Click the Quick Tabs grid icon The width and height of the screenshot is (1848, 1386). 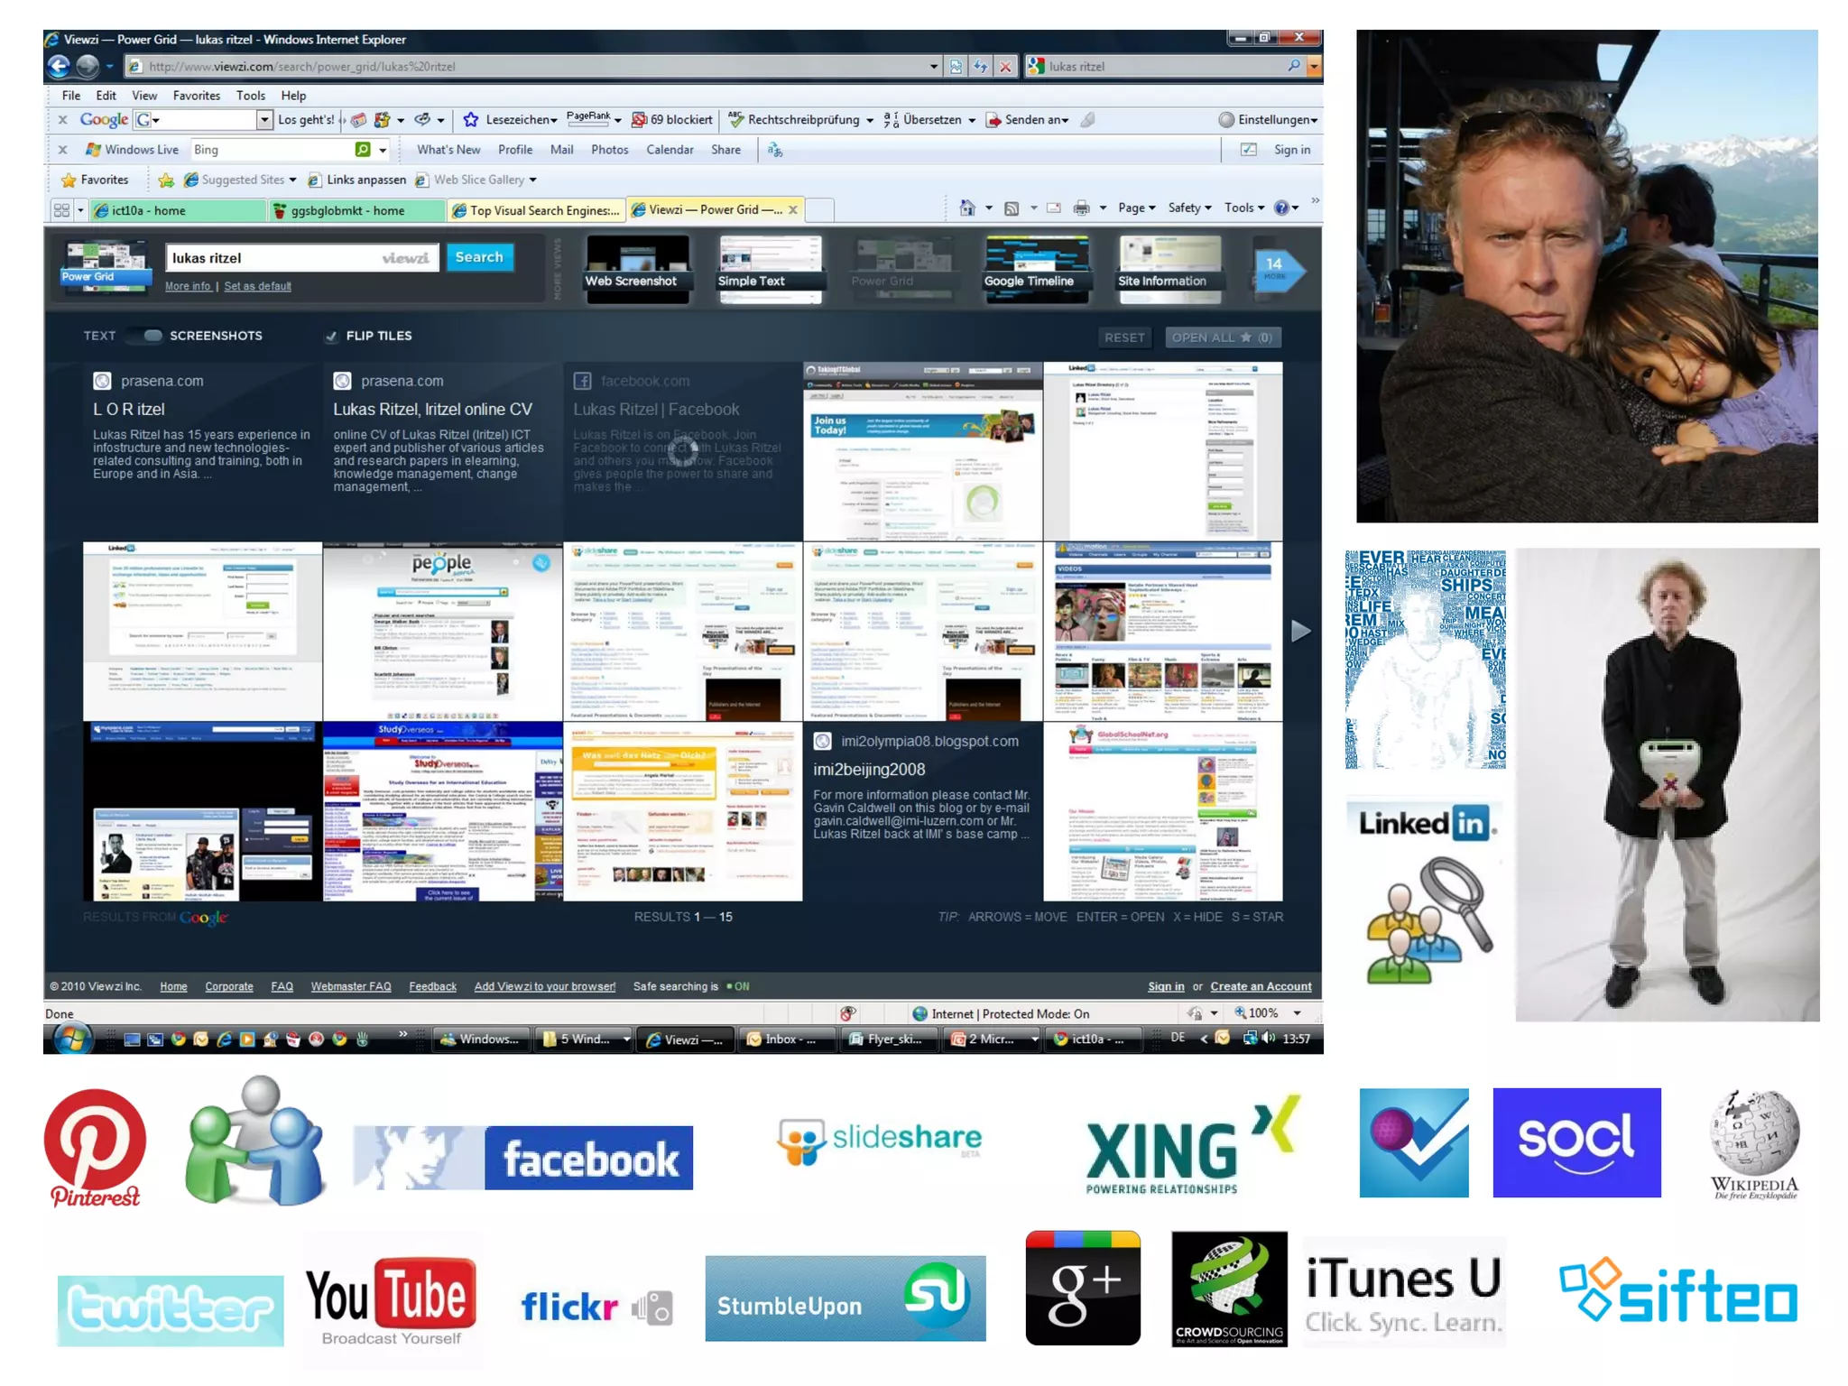(x=61, y=210)
